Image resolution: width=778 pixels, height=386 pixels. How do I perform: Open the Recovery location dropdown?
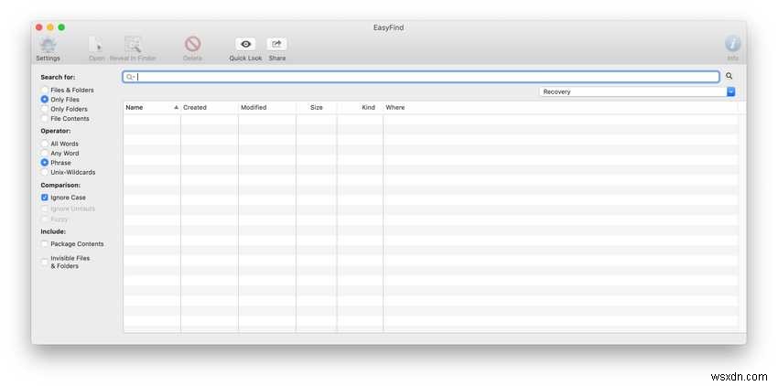pos(637,91)
